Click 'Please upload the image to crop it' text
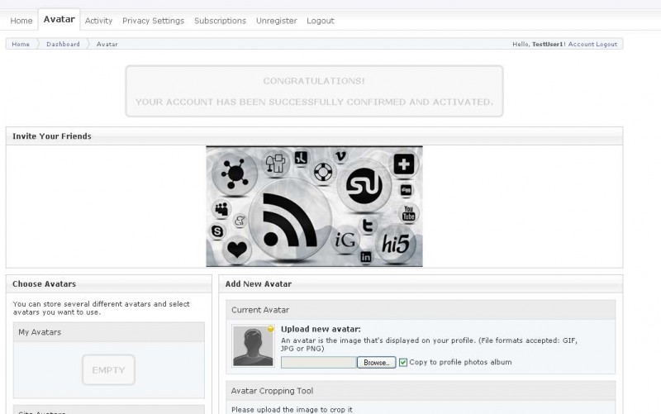This screenshot has width=661, height=414. pyautogui.click(x=292, y=409)
